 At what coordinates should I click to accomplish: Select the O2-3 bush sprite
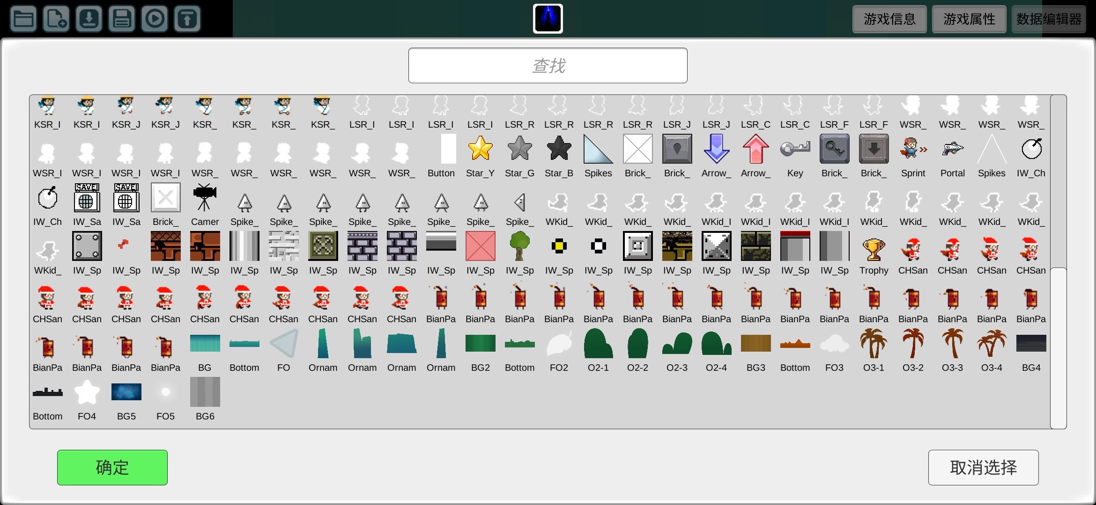coord(677,343)
